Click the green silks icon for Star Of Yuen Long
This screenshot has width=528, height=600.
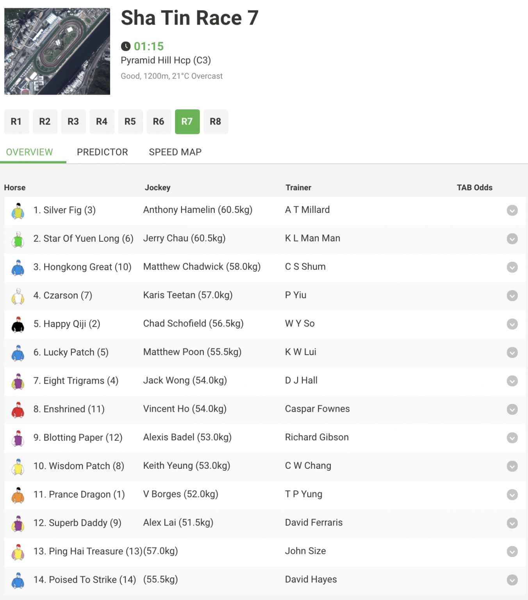click(x=18, y=239)
